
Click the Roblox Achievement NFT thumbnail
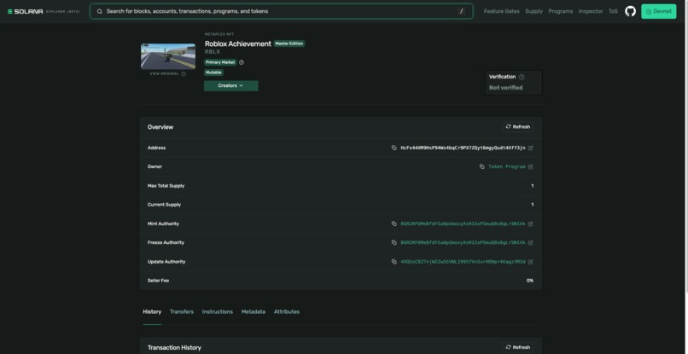(x=168, y=56)
